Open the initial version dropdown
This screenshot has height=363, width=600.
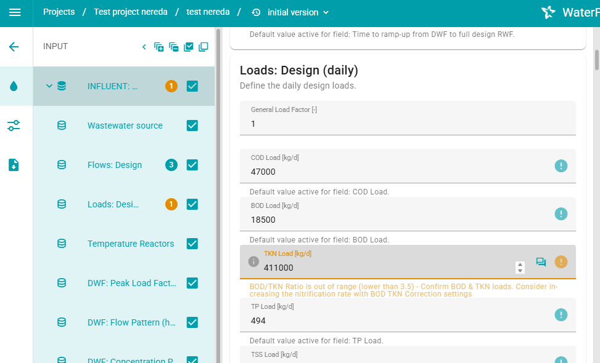[298, 12]
